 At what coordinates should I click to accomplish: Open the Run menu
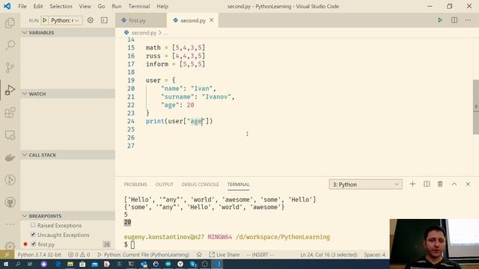click(x=117, y=6)
